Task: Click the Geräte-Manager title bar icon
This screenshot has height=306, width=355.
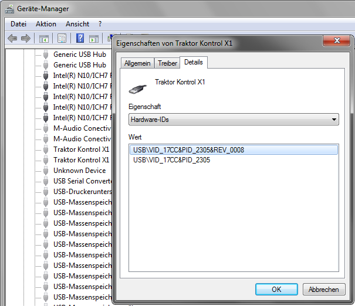Action: (9, 9)
